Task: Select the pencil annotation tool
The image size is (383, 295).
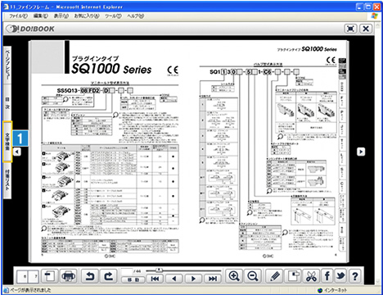Action: pyautogui.click(x=275, y=276)
